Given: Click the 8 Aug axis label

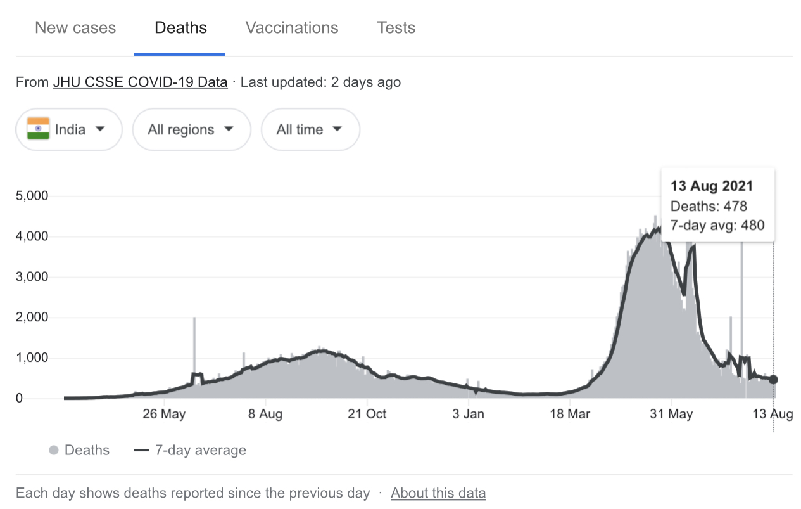Looking at the screenshot, I should point(265,415).
